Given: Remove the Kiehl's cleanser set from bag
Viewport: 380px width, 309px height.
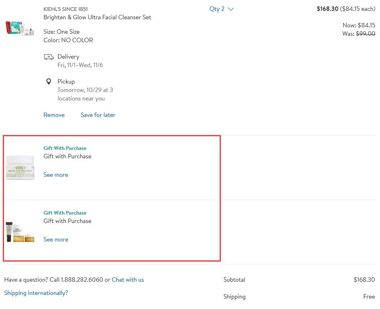Looking at the screenshot, I should 54,115.
